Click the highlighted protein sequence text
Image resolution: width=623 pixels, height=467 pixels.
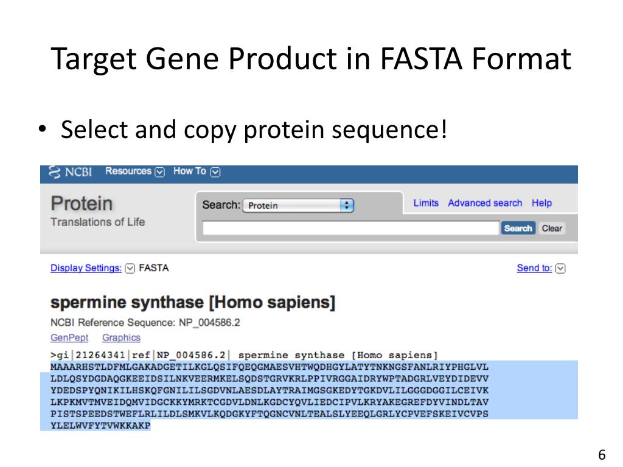(270, 396)
